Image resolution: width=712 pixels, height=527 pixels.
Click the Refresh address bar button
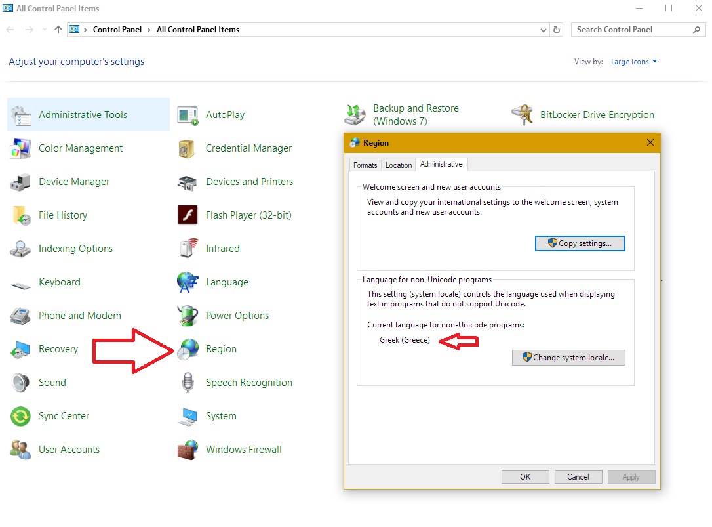tap(557, 30)
